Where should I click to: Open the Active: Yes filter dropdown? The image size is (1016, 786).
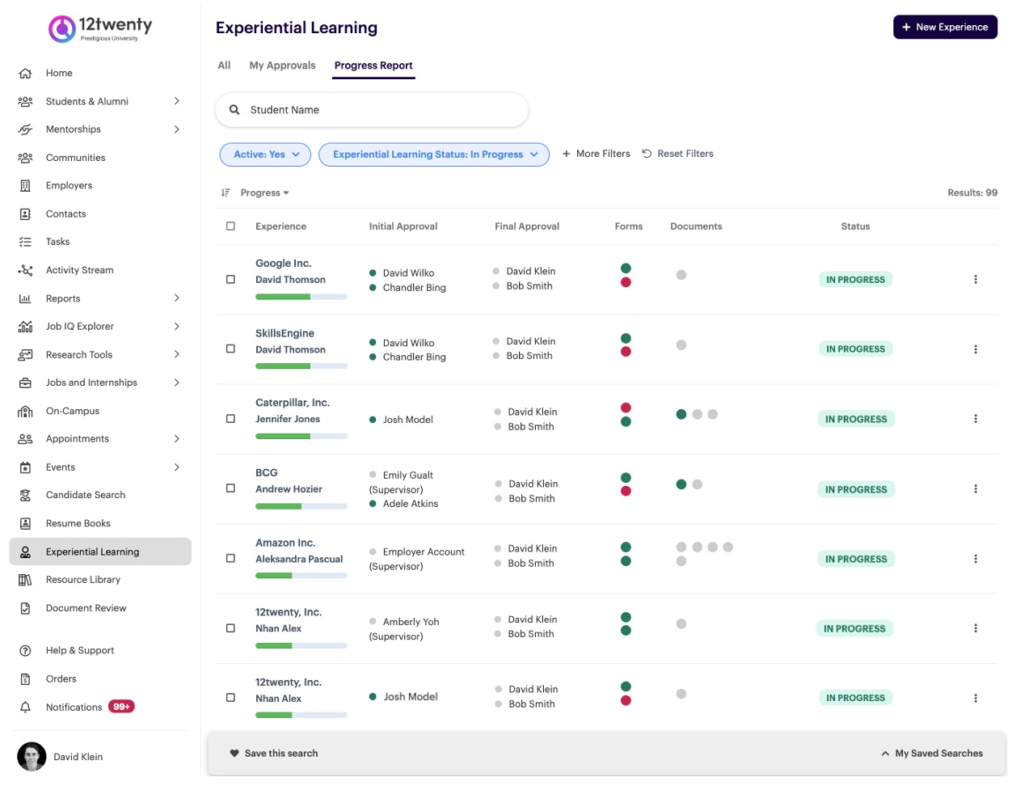(x=265, y=154)
